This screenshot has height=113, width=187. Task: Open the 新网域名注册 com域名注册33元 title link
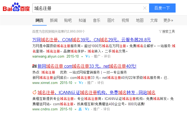pos(87,66)
